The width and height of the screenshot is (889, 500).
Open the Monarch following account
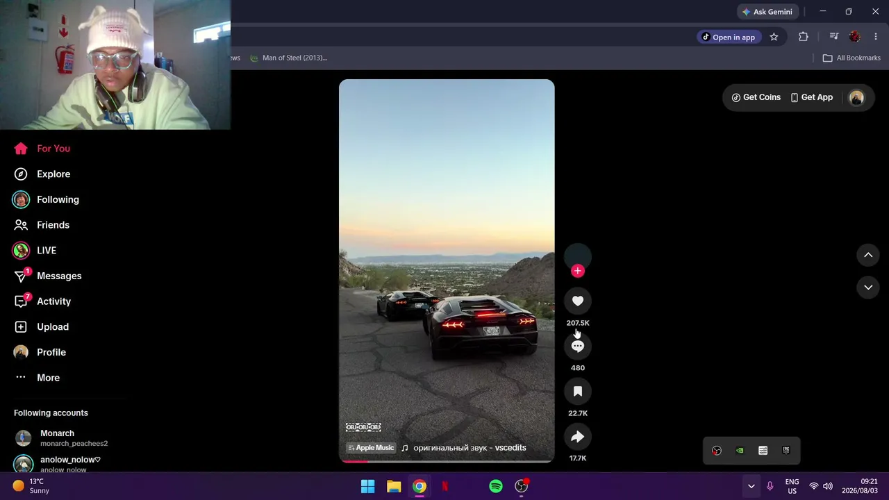point(61,438)
